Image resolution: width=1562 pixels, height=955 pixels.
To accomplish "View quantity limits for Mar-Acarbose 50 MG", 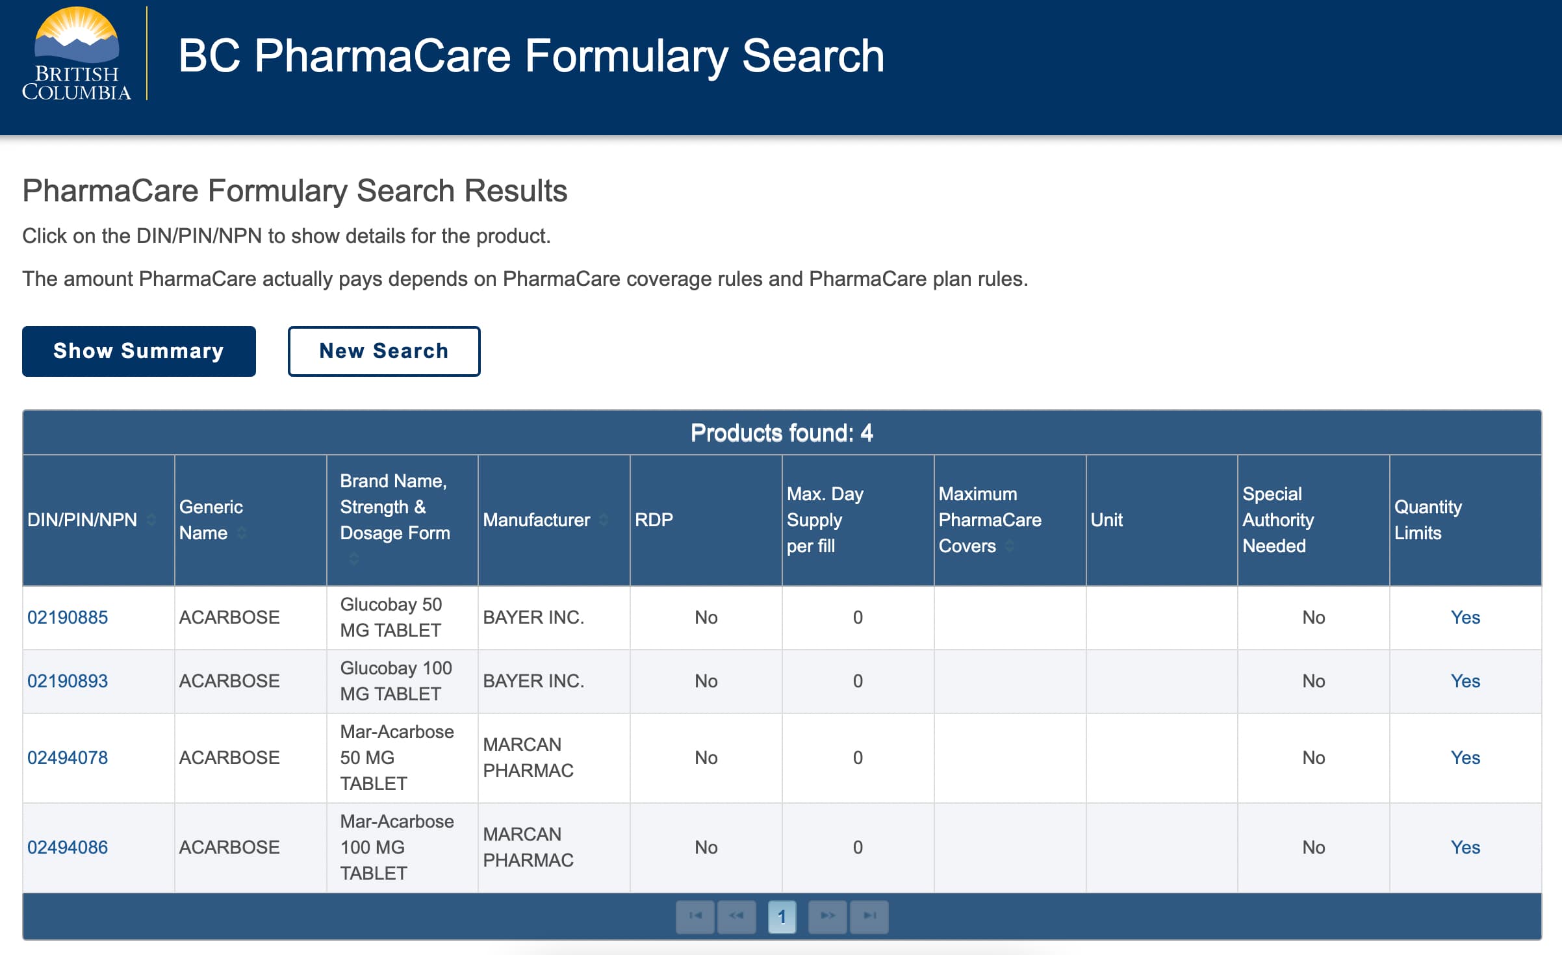I will pos(1465,758).
